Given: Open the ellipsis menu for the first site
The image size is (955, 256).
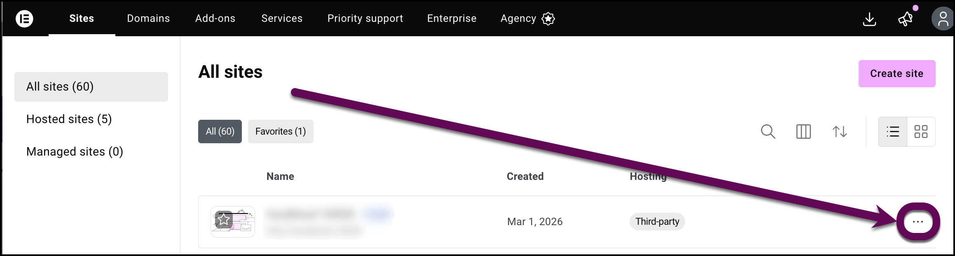Looking at the screenshot, I should 918,221.
